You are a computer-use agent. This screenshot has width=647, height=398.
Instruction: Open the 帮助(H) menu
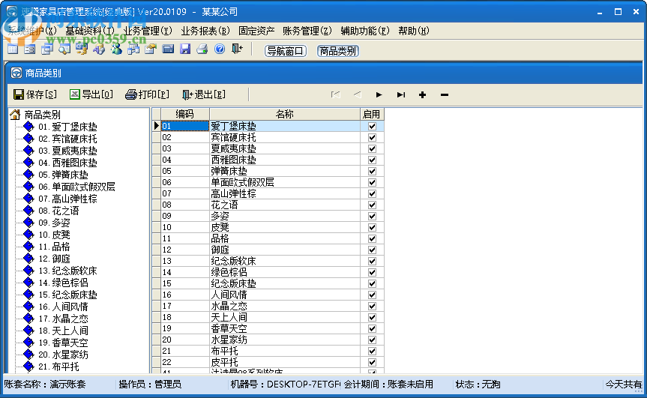pos(413,31)
